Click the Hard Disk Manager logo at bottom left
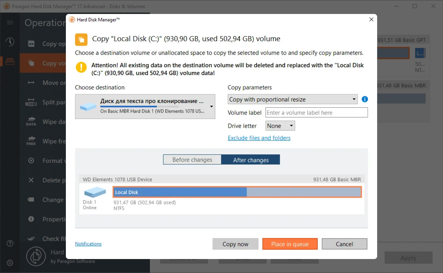 click(x=36, y=256)
